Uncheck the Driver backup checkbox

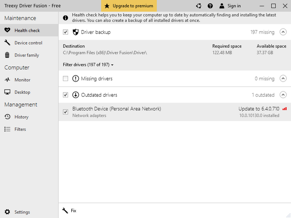(x=66, y=32)
